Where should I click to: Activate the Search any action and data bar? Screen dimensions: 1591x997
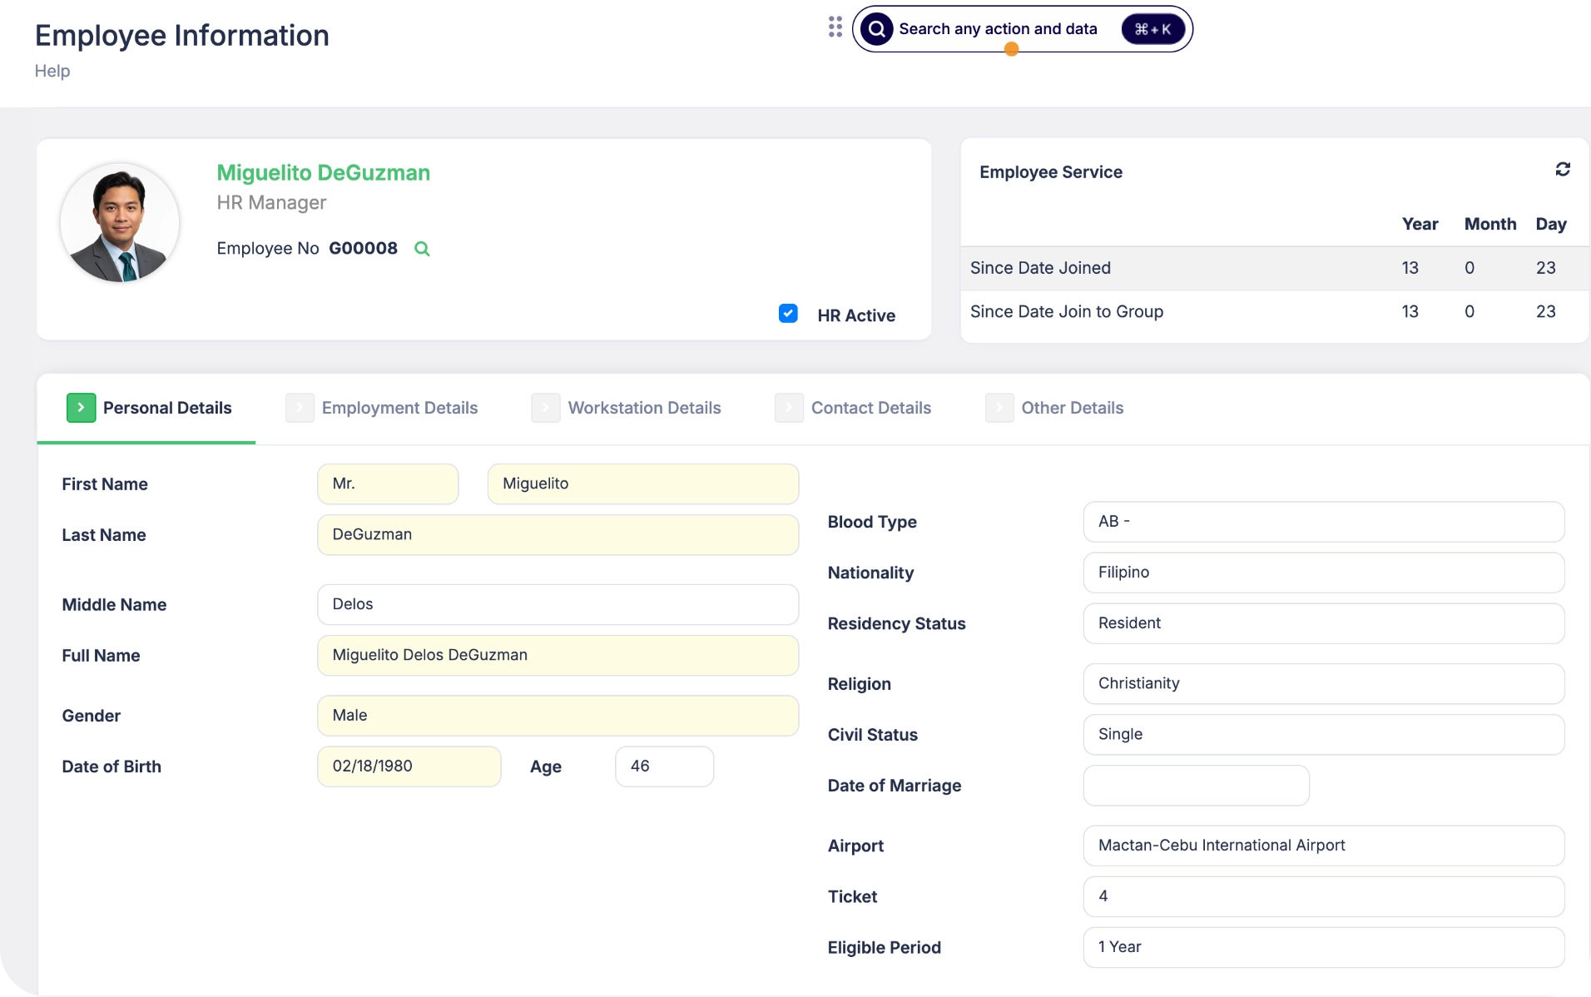pos(999,28)
